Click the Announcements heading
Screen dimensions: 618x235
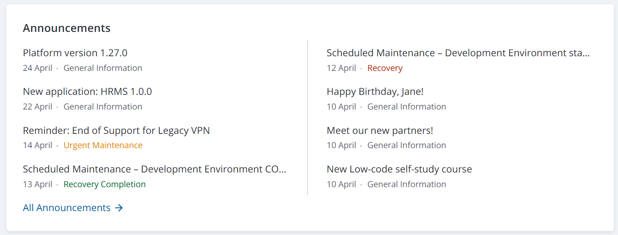tap(67, 28)
